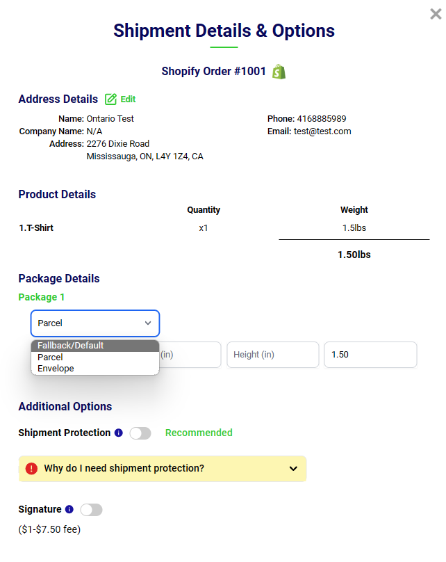
Task: Select the Fallback/Default option
Action: point(95,346)
